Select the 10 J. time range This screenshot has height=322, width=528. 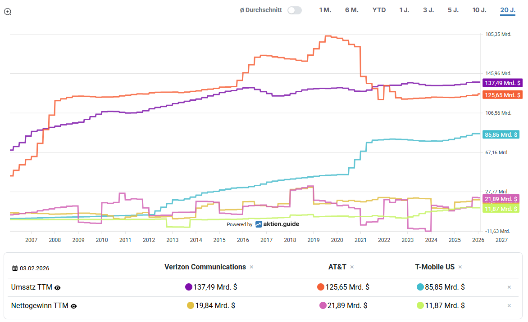click(479, 10)
